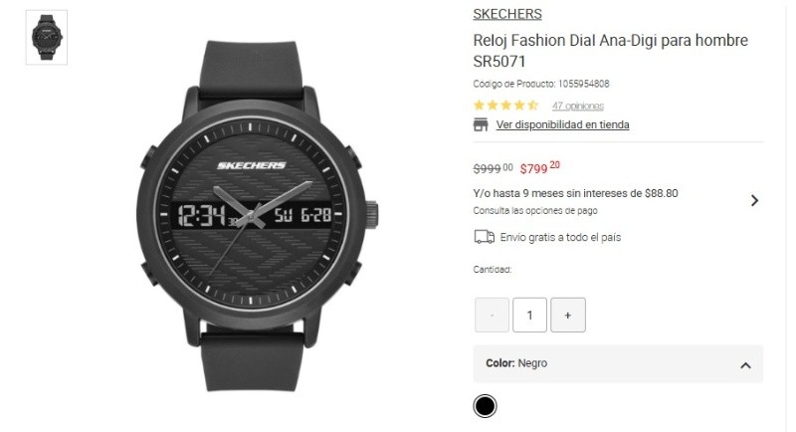Click the main Skechers watch product image

point(258,216)
